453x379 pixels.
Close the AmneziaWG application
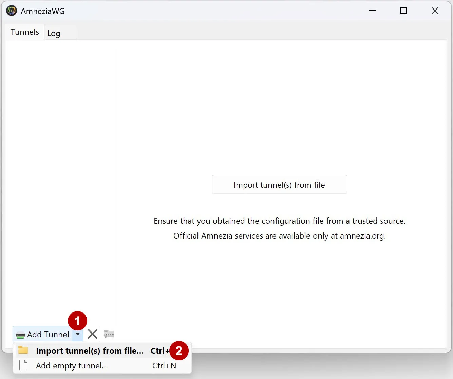(x=435, y=11)
